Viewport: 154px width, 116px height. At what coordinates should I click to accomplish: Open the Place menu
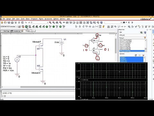point(28,19)
